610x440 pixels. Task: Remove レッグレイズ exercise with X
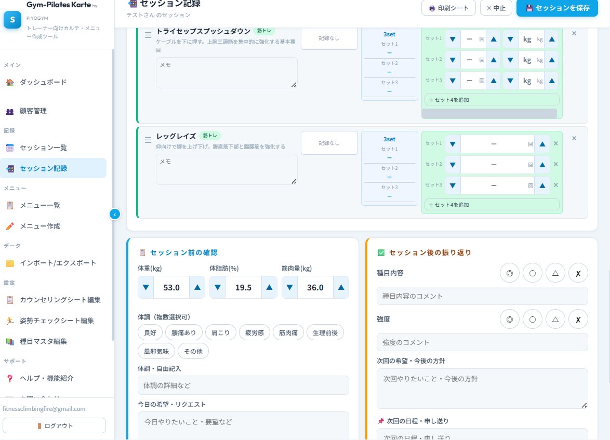click(574, 138)
